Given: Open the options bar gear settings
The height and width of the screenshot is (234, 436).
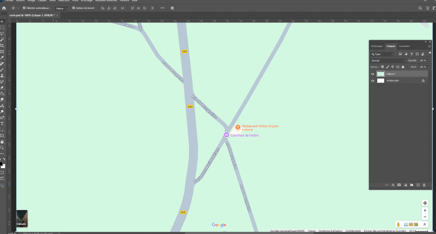Looking at the screenshot, I should coord(172,8).
